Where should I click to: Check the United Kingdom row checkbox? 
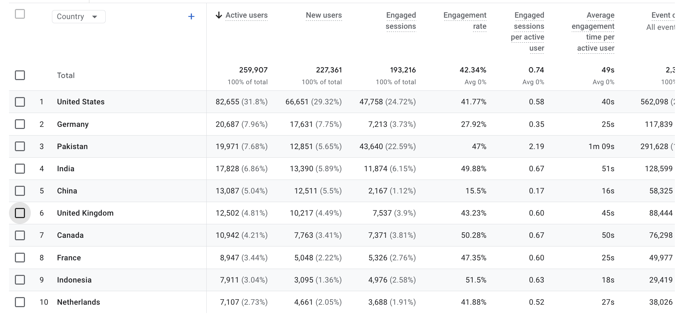click(x=20, y=213)
